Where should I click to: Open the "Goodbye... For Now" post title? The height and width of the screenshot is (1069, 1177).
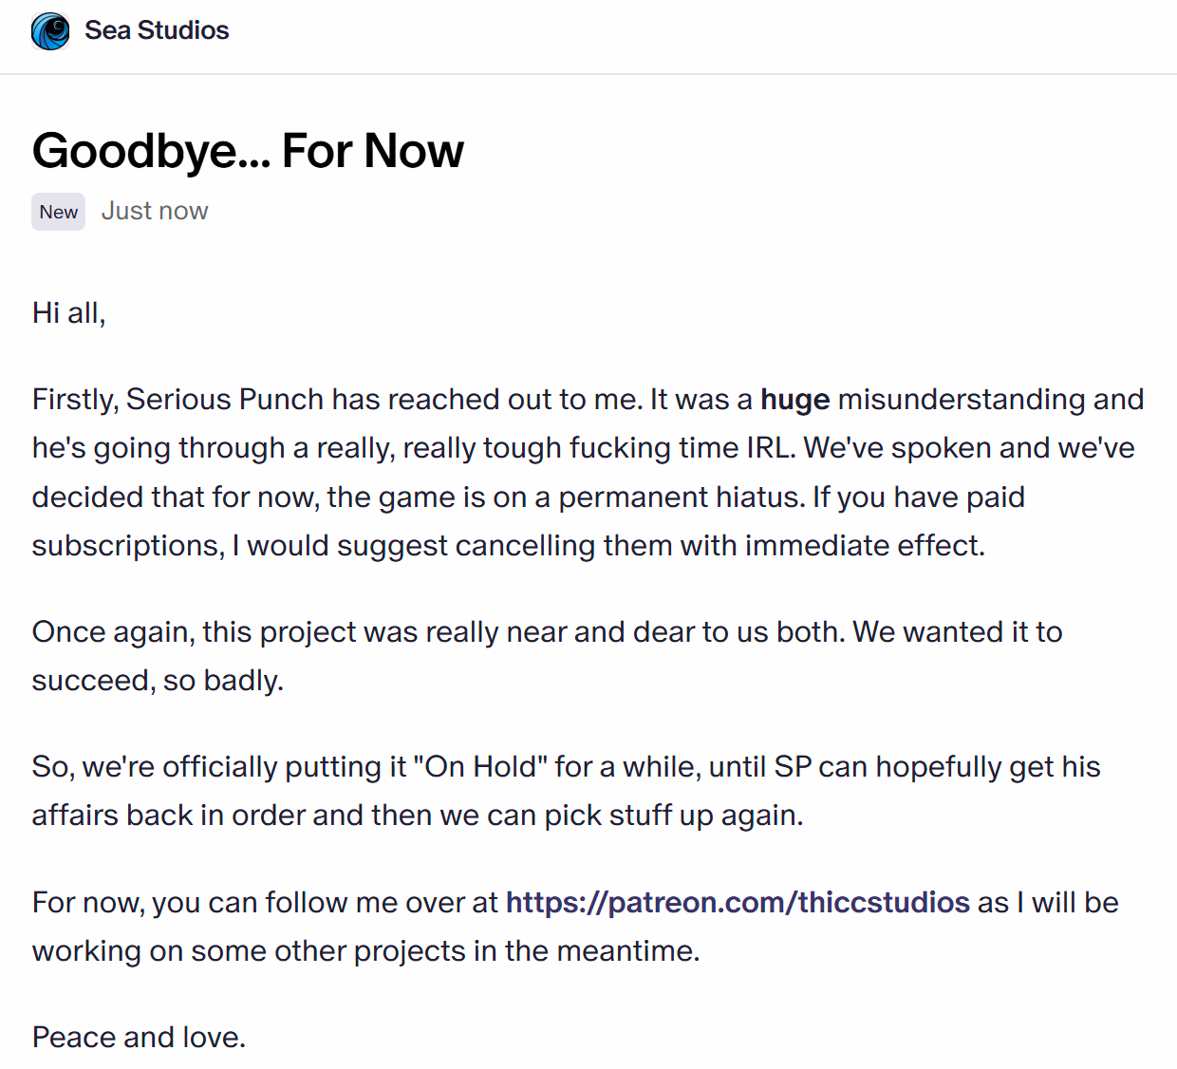point(248,151)
